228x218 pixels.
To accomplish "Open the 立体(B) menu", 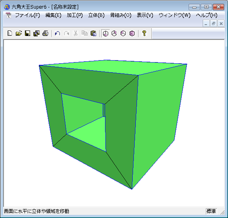I will (96, 15).
